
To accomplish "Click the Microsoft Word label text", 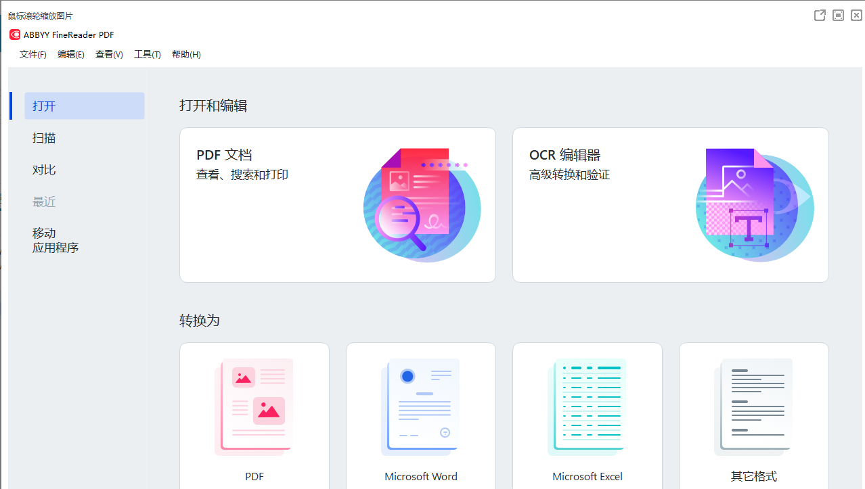I will [420, 477].
